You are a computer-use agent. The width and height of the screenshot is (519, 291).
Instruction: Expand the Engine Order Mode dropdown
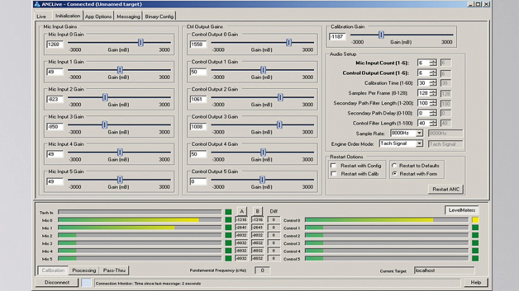tap(419, 144)
